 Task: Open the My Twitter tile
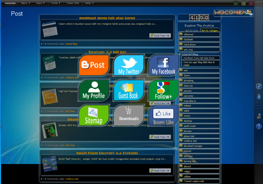click(x=129, y=65)
